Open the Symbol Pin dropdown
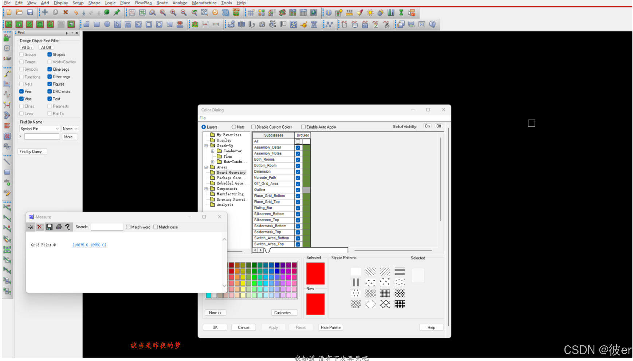 [39, 129]
